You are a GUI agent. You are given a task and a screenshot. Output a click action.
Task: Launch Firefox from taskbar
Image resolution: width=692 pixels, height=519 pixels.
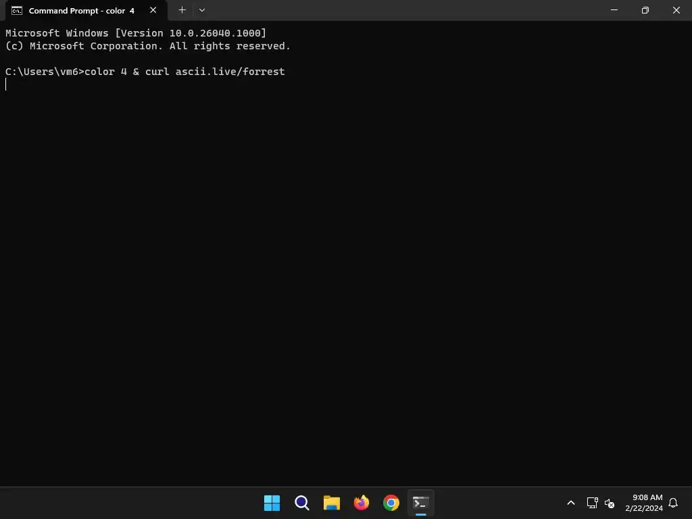362,503
